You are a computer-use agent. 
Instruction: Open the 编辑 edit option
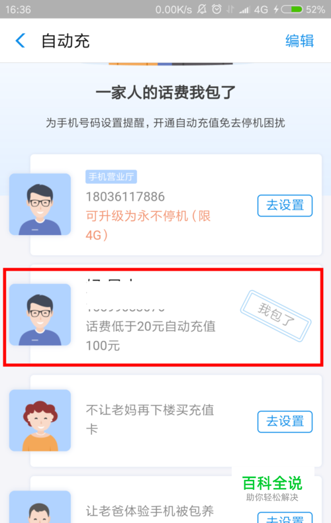[299, 41]
